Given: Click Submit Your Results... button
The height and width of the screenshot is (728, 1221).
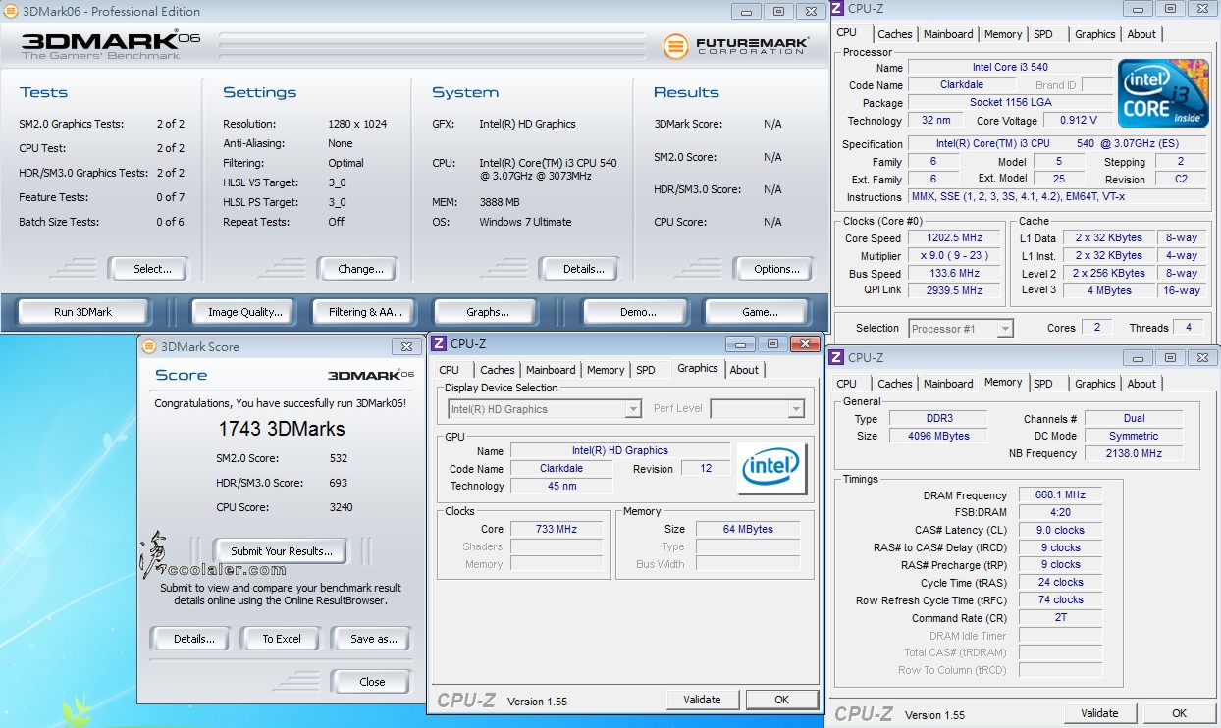Looking at the screenshot, I should click(x=282, y=551).
